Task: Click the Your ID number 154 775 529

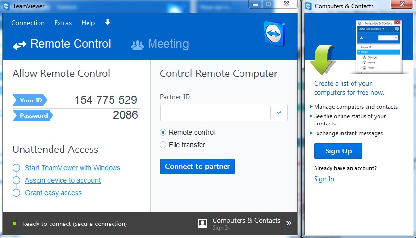Action: (x=106, y=100)
